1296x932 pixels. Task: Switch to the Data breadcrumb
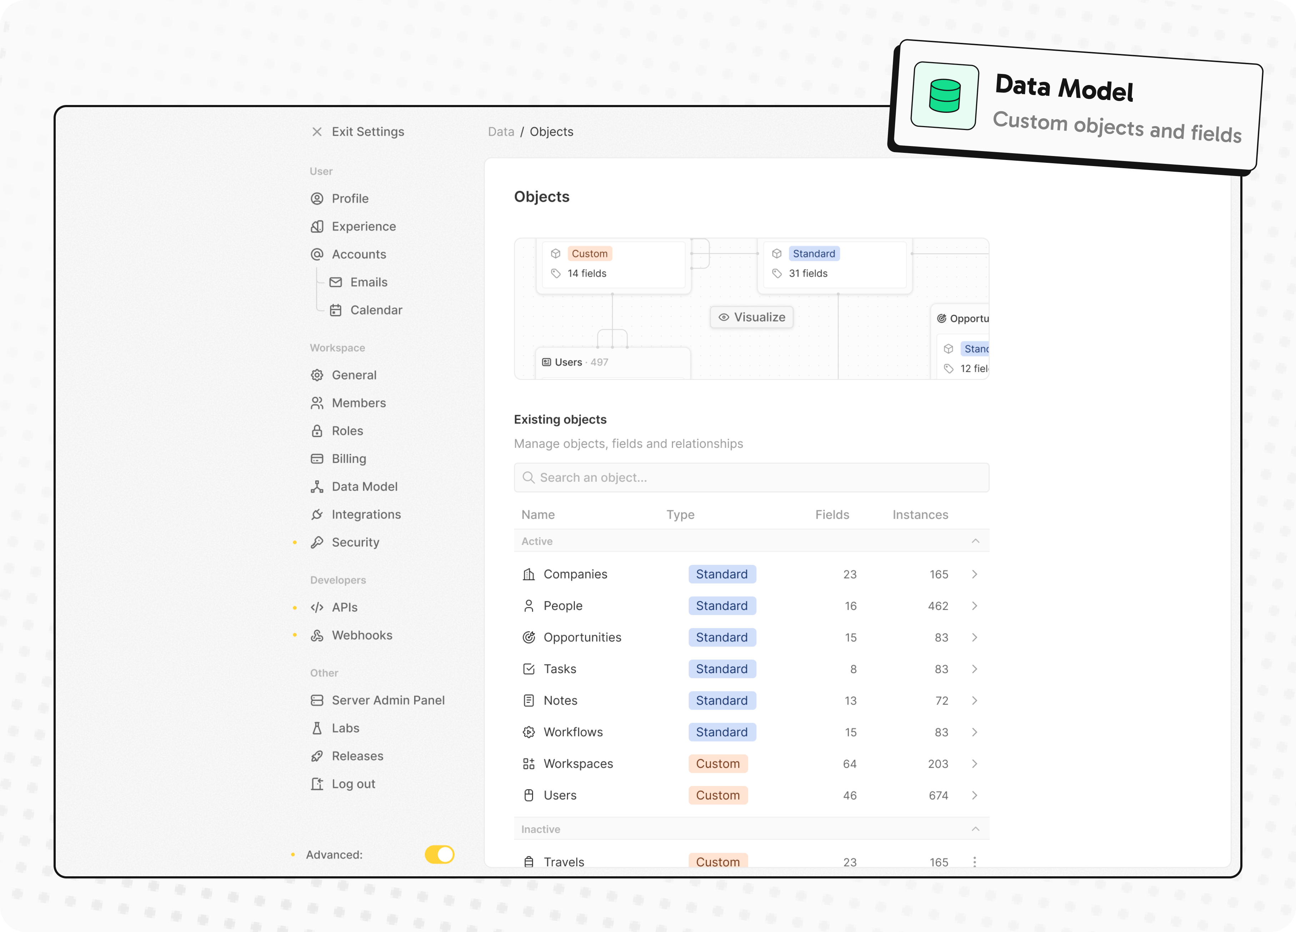501,131
